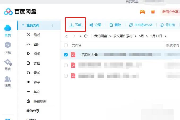The width and height of the screenshot is (180, 120).
Task: Uncheck the "信仰的力量 file checkbox
Action: coord(66,55)
